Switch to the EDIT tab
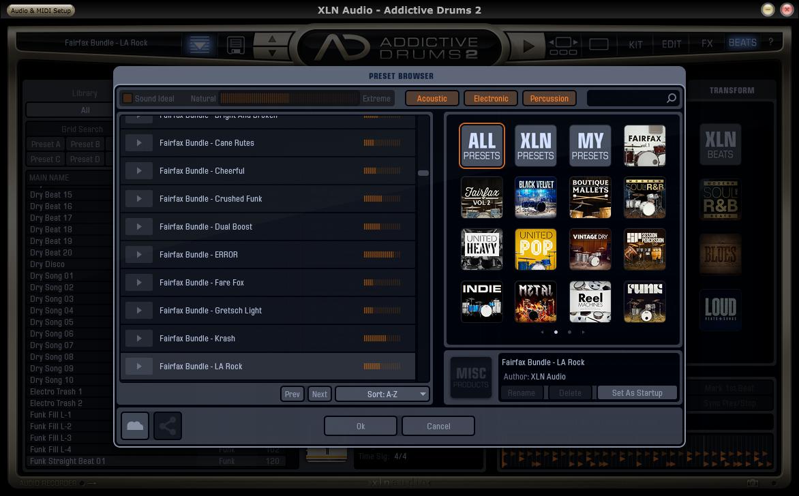Screen dimensions: 799x496 (x=672, y=44)
